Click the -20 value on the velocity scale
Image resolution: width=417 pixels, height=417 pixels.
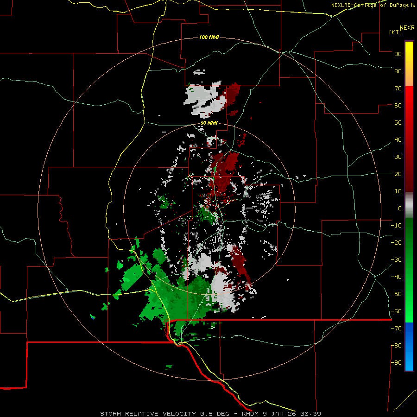(396, 242)
